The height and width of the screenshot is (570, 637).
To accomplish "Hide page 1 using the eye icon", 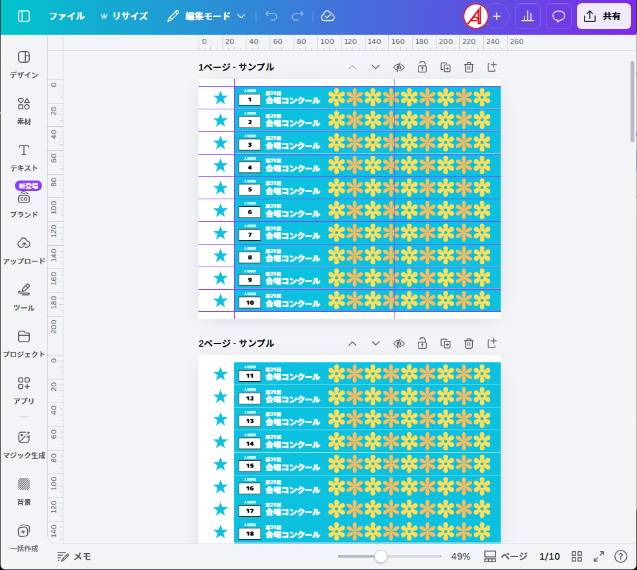I will [399, 67].
